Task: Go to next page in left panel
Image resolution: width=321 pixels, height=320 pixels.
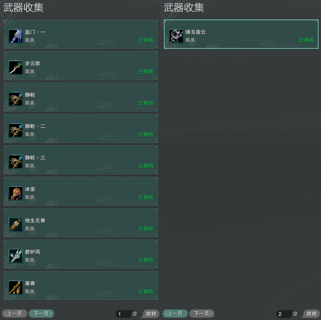Action: click(x=41, y=314)
